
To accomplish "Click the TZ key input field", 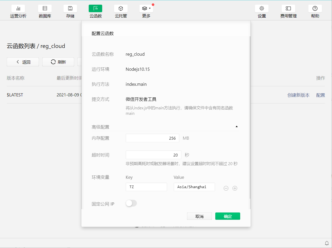I will pyautogui.click(x=146, y=187).
